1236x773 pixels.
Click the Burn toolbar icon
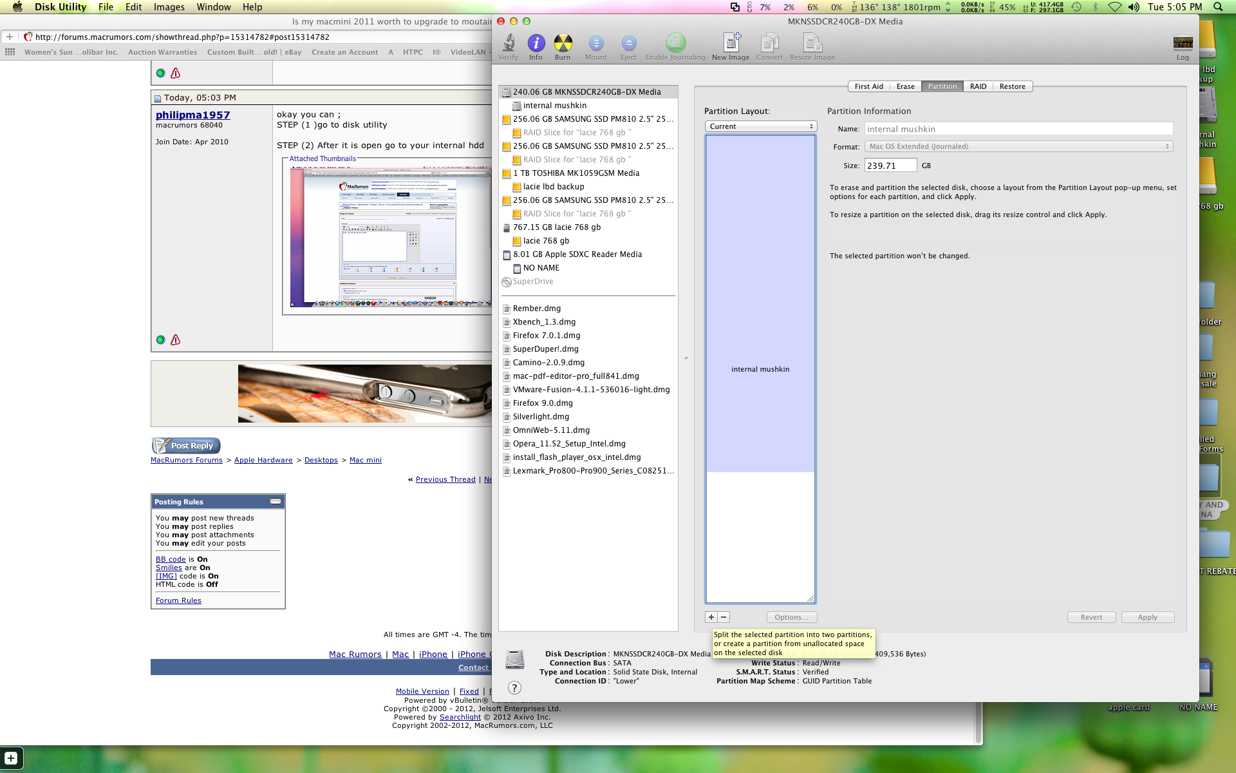point(563,47)
